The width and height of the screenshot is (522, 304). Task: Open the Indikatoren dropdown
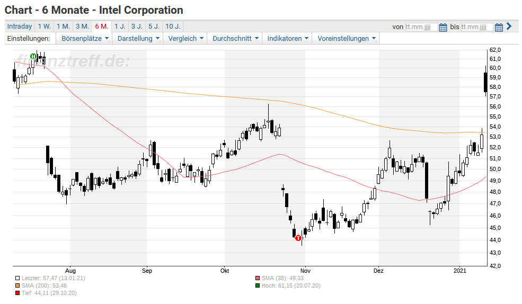[287, 38]
